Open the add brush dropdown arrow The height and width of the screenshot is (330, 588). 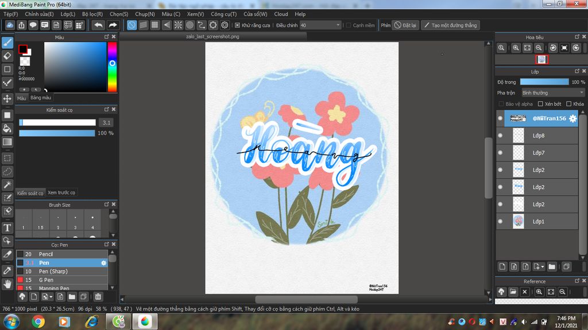51,297
